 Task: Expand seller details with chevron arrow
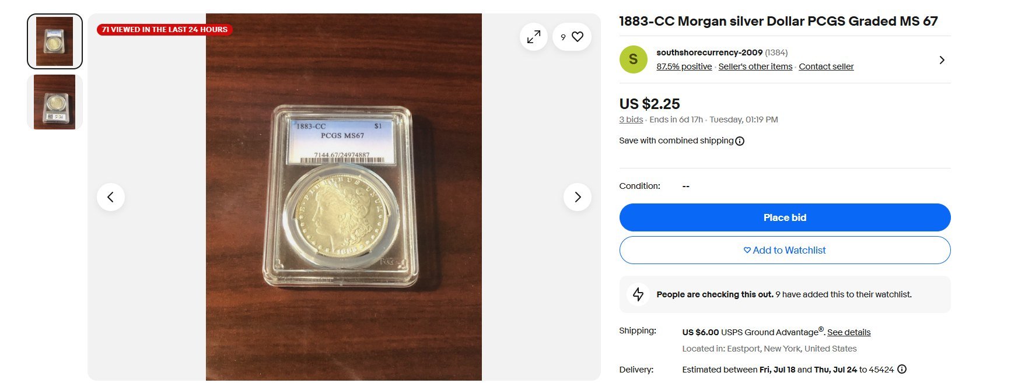click(x=942, y=60)
